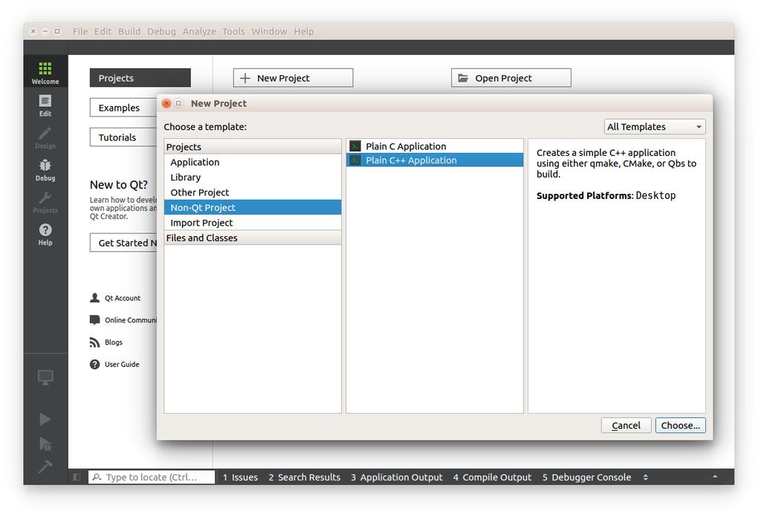
Task: Click the Start Debugging icon
Action: (45, 443)
